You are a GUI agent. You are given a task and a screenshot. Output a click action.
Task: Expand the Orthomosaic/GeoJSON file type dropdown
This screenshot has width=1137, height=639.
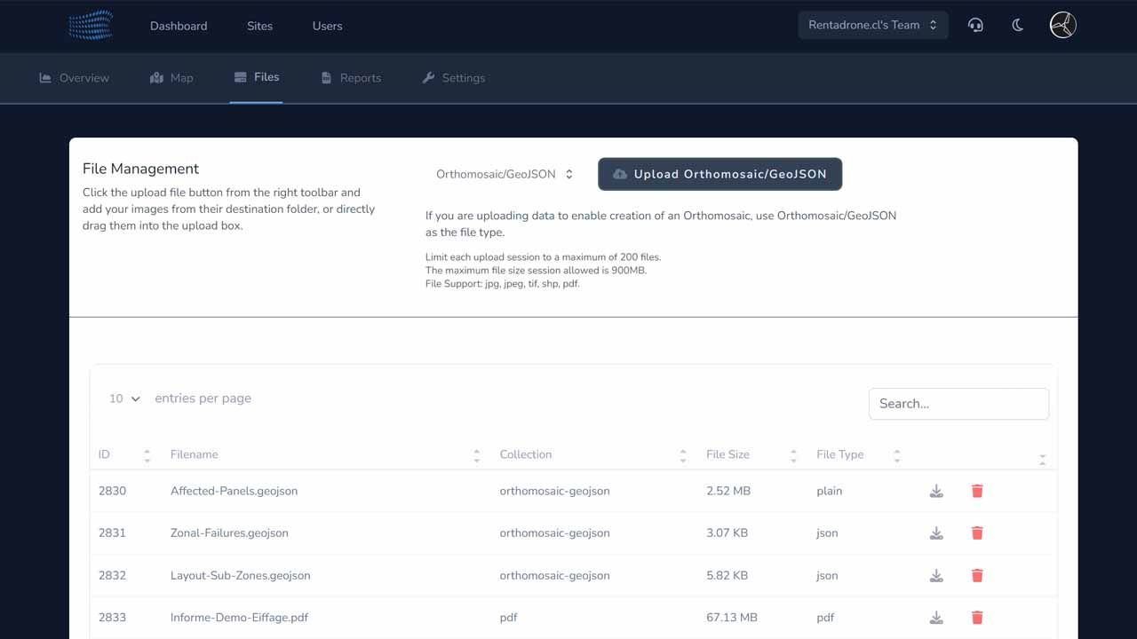coord(504,175)
